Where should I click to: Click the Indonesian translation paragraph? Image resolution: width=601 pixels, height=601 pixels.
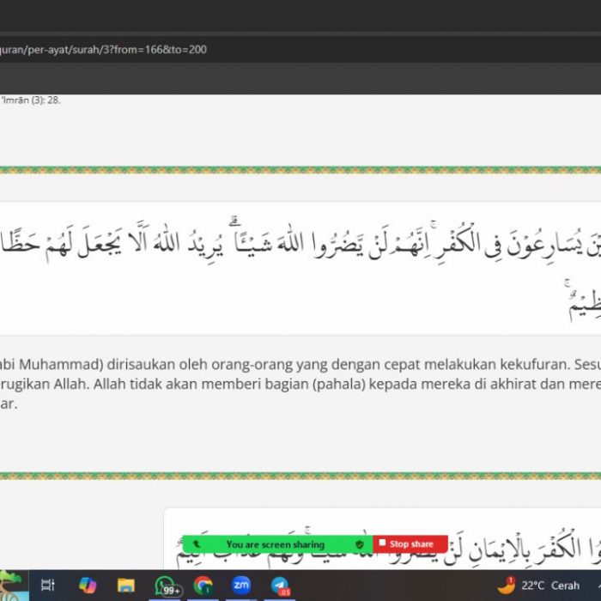(300, 384)
